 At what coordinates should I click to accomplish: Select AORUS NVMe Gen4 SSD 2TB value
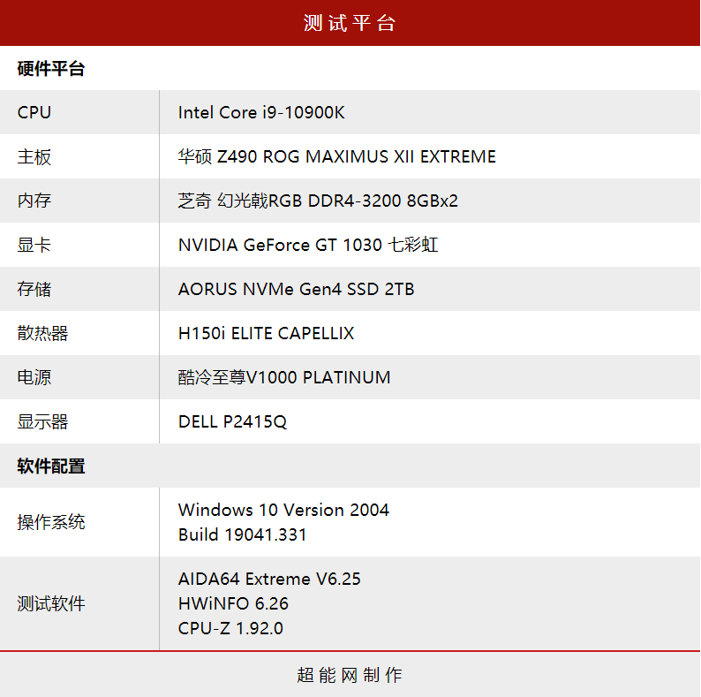tap(296, 289)
